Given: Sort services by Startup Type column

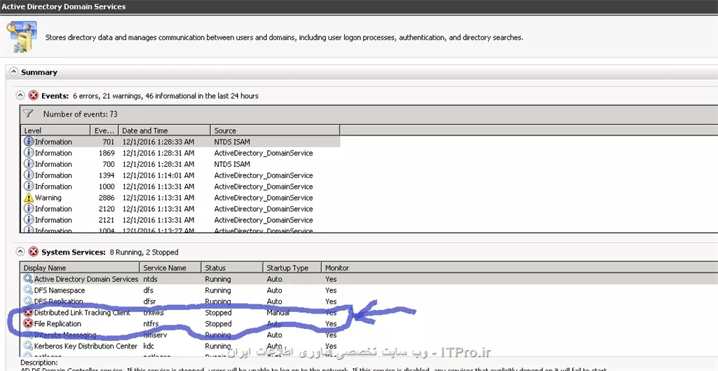Looking at the screenshot, I should 292,268.
